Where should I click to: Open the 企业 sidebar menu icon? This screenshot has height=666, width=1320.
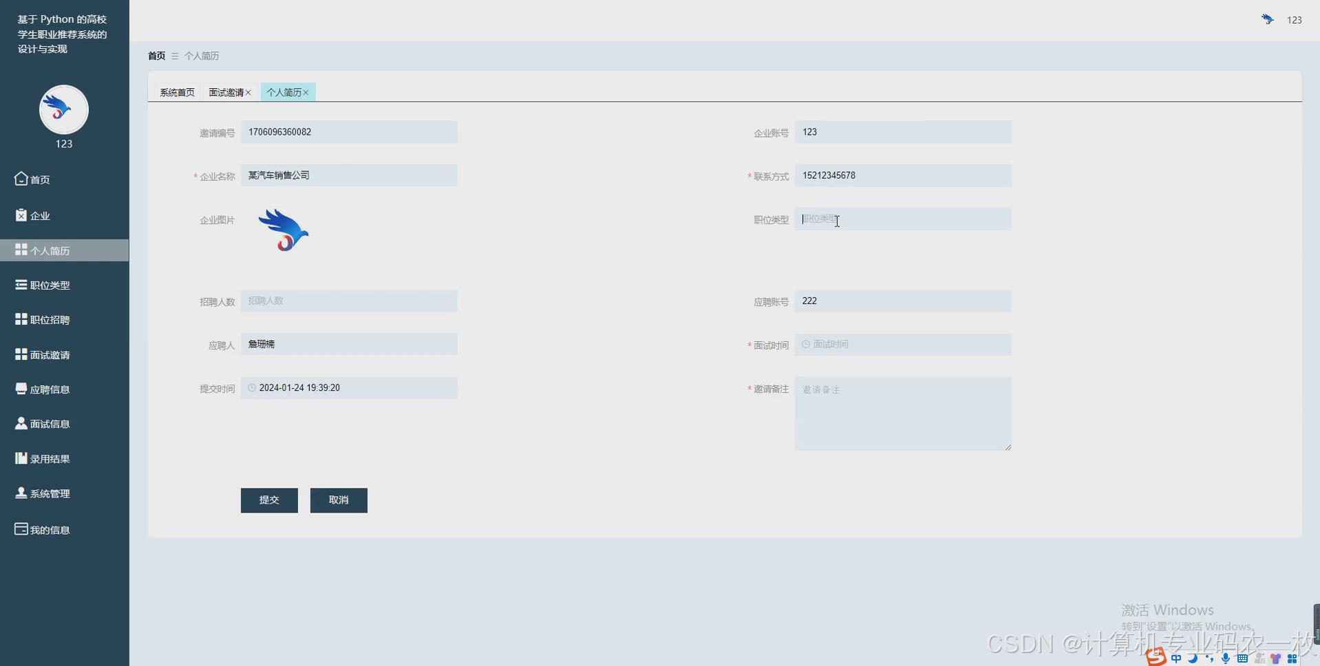coord(21,215)
